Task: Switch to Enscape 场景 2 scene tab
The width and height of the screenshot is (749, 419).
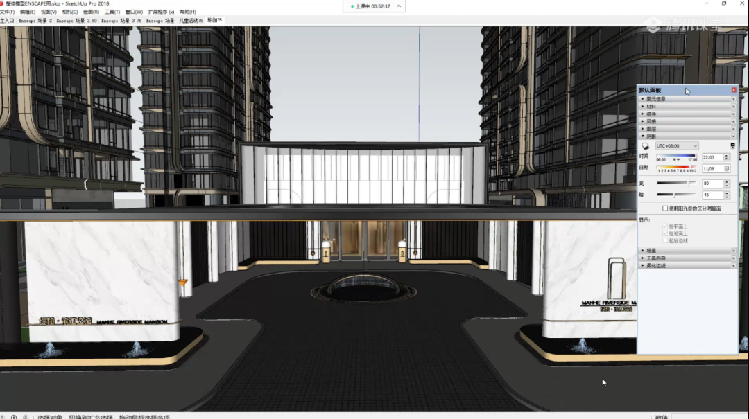Action: (35, 21)
